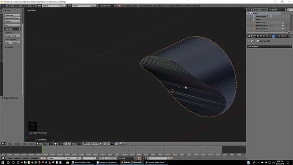This screenshot has height=165, width=293.
Task: Select the highlighted Modifiers wrench tab
Action: [x=273, y=36]
